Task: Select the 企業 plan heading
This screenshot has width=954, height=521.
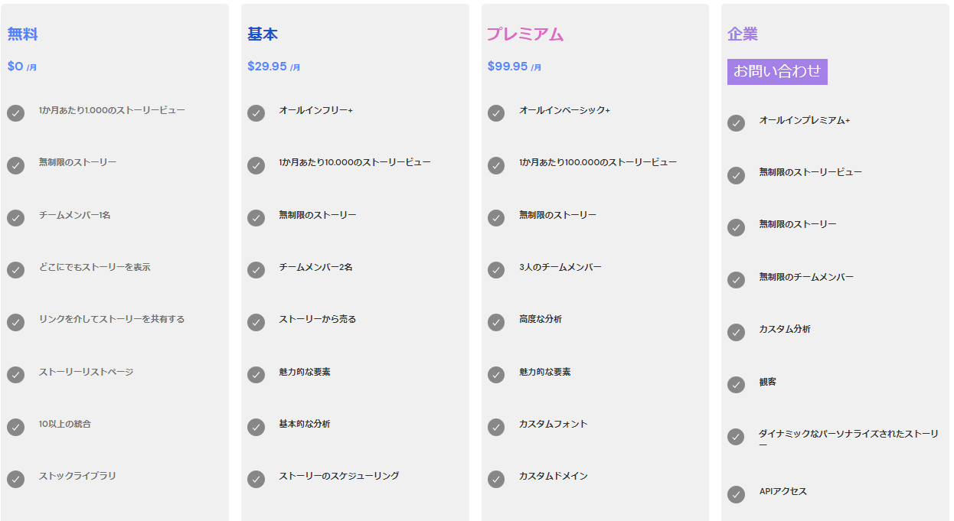Action: pyautogui.click(x=743, y=34)
